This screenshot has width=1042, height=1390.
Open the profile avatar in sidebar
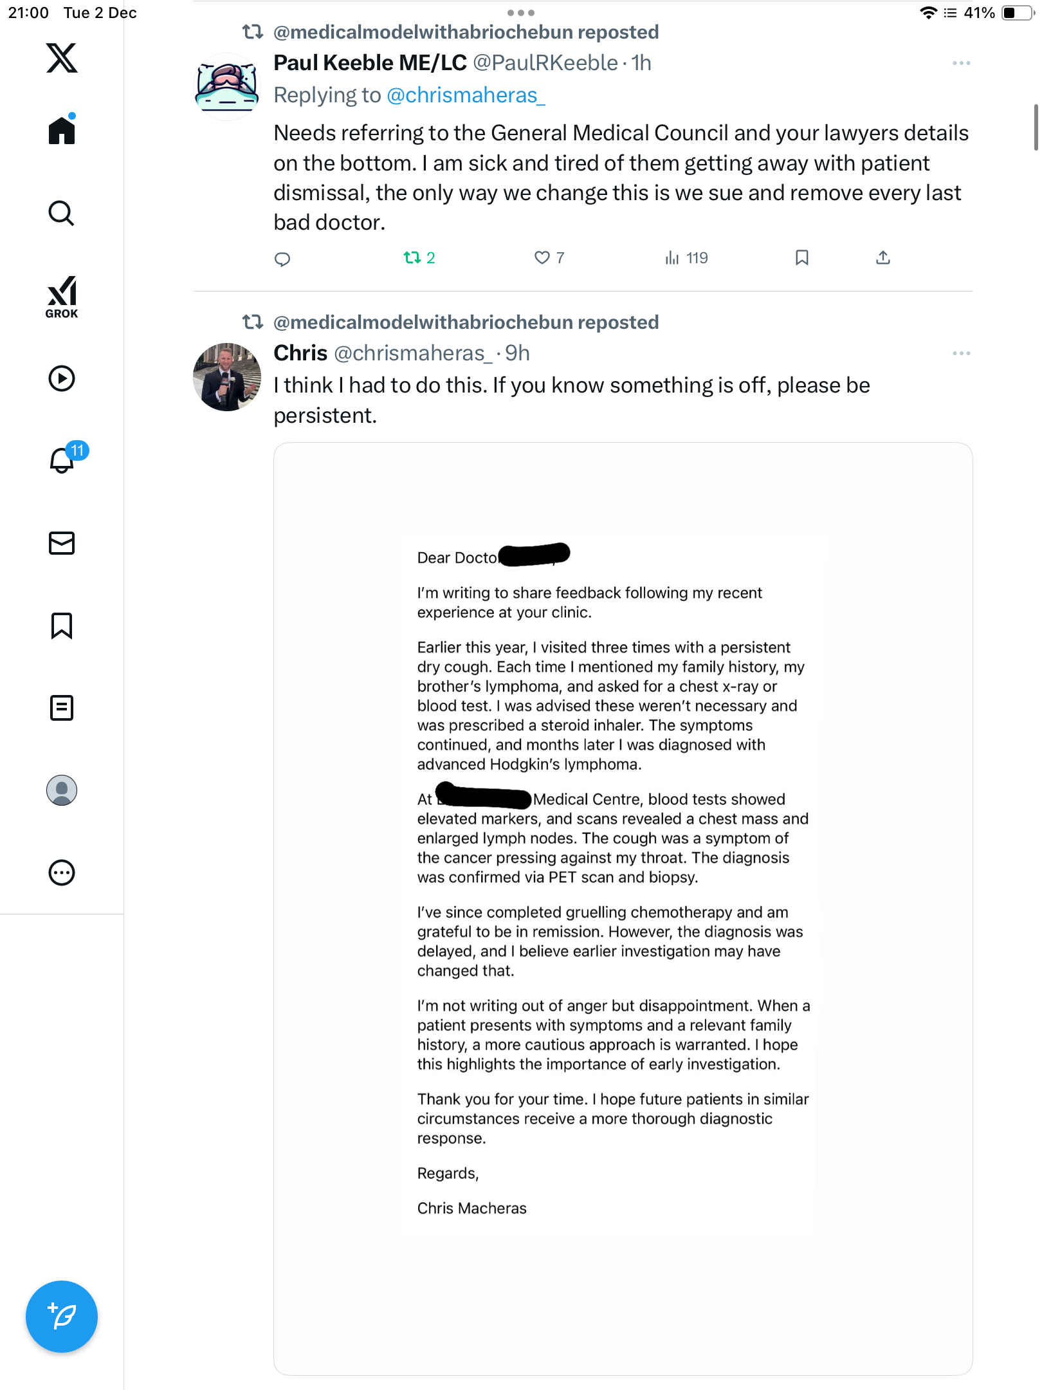[x=62, y=790]
